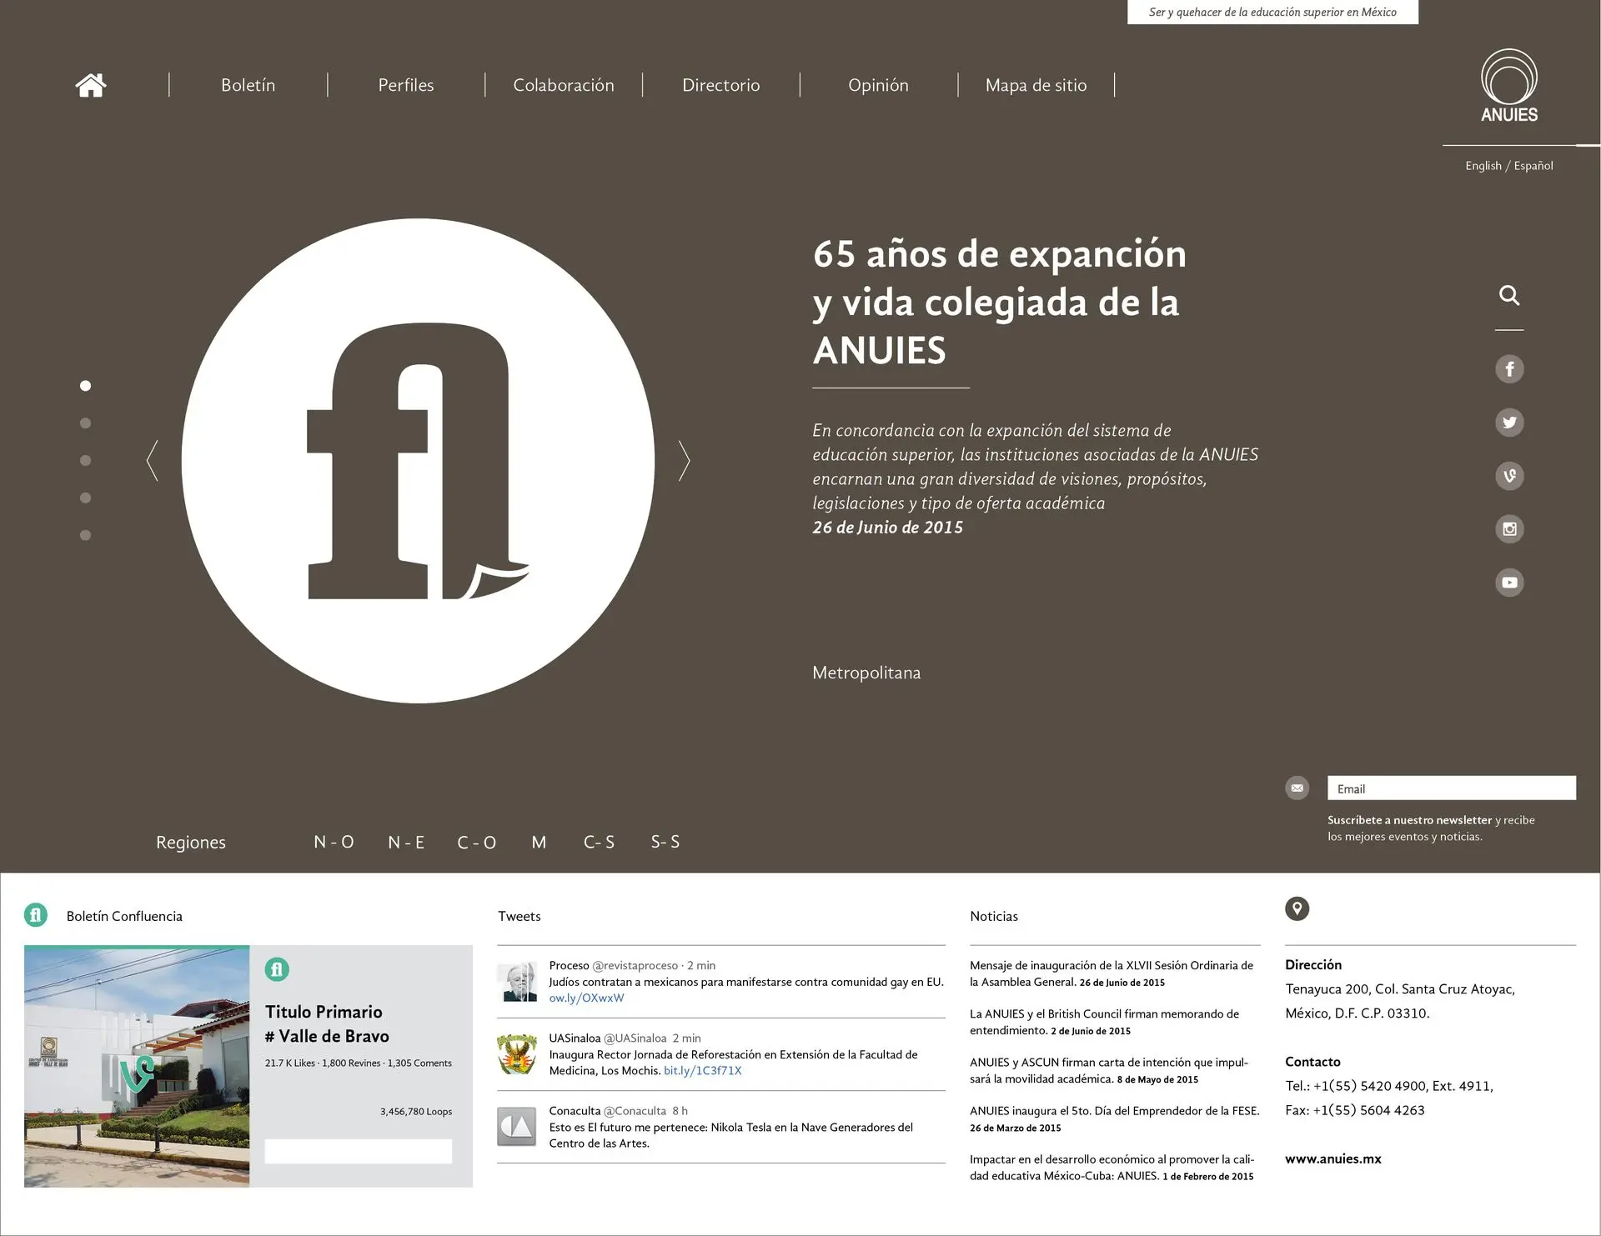Click the ANUIES logo

(x=1509, y=86)
